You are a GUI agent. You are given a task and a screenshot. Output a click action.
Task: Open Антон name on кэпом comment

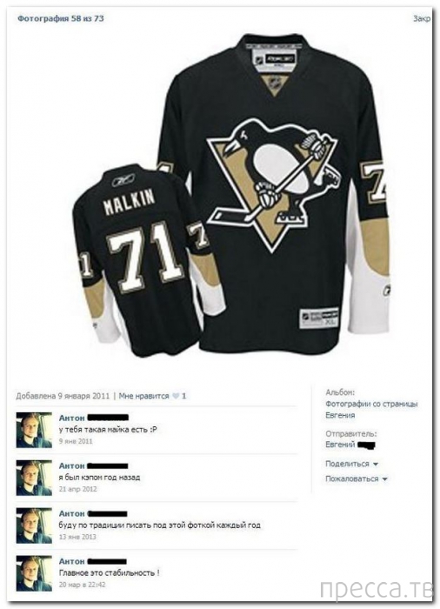coord(72,465)
